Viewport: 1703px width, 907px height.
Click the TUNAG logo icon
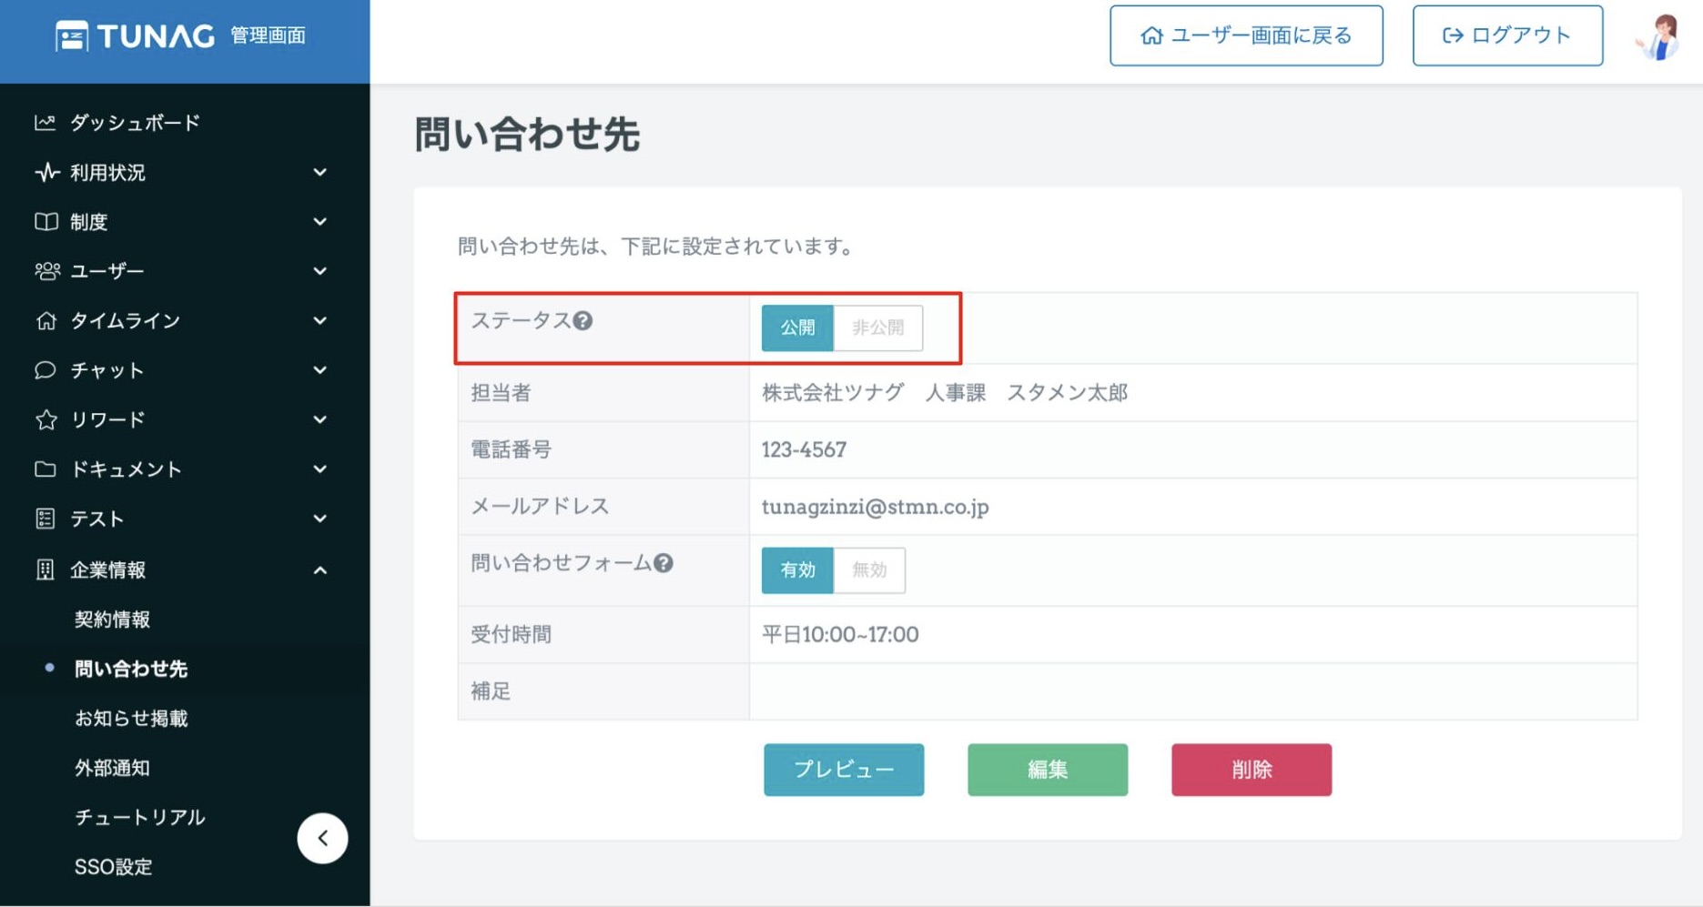[x=72, y=36]
